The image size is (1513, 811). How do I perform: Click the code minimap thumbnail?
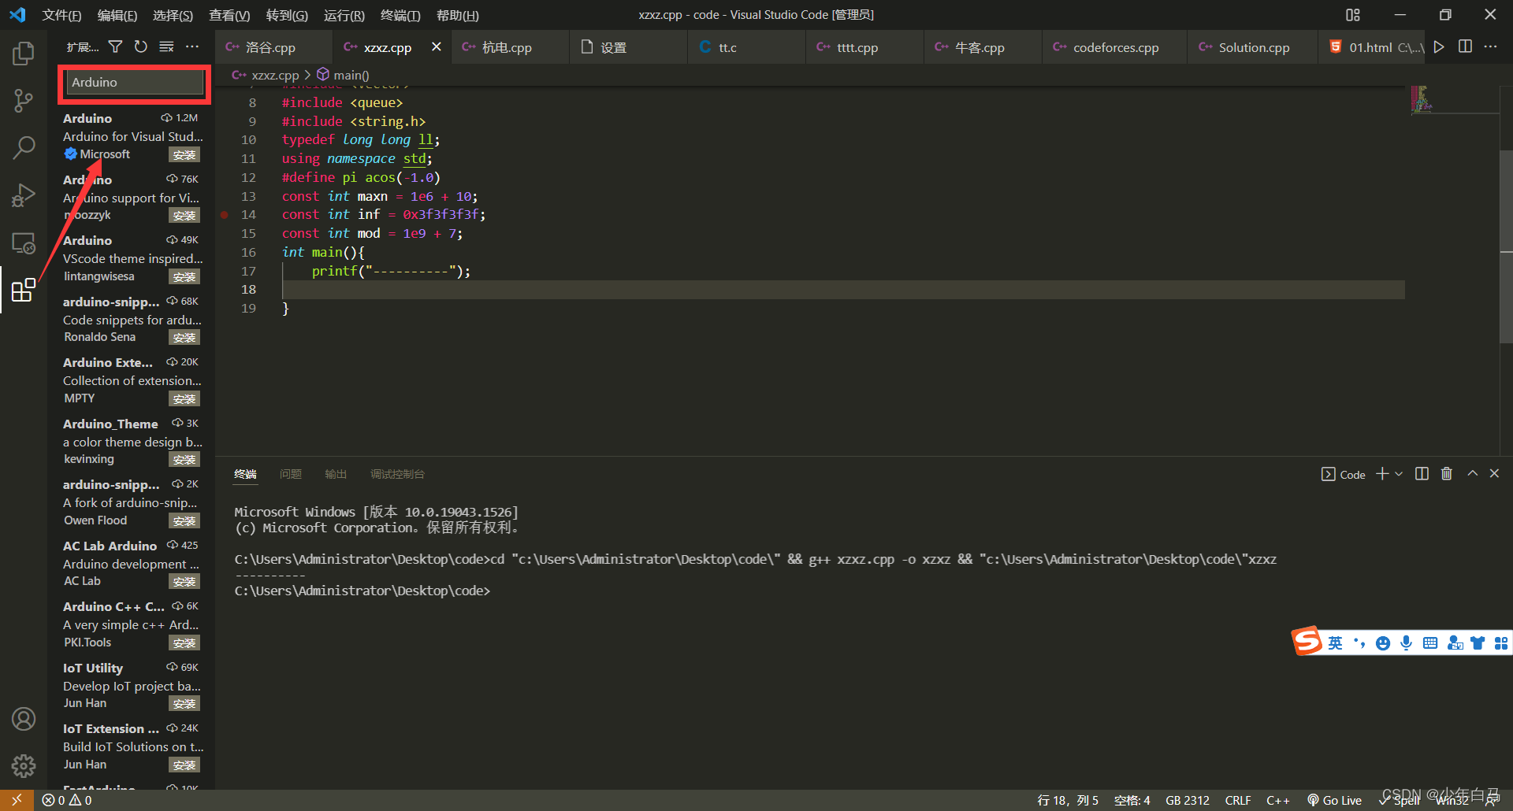[1422, 99]
